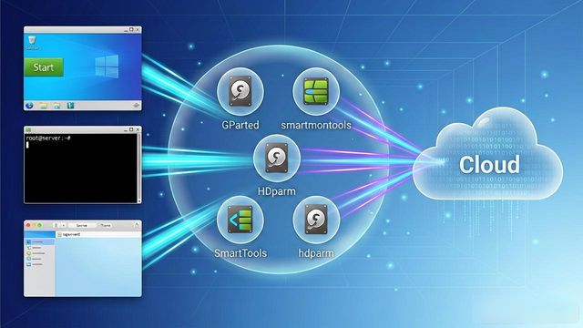Minimize the Windows desktop window

coord(126,30)
